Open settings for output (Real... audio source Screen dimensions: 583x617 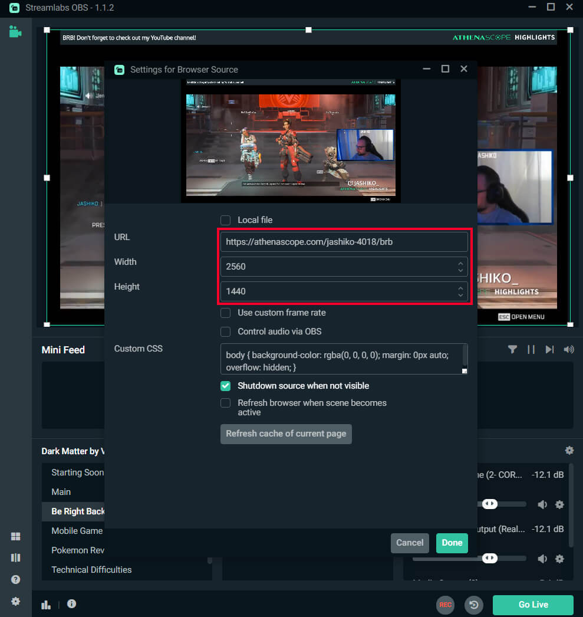pyautogui.click(x=560, y=559)
